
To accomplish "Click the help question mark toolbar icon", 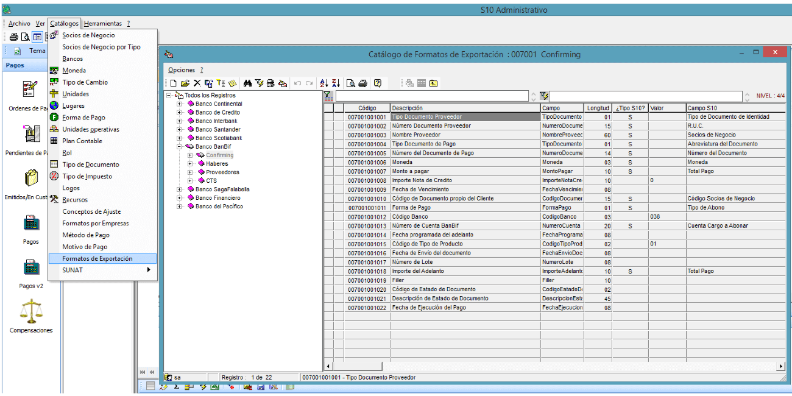I will pyautogui.click(x=378, y=83).
